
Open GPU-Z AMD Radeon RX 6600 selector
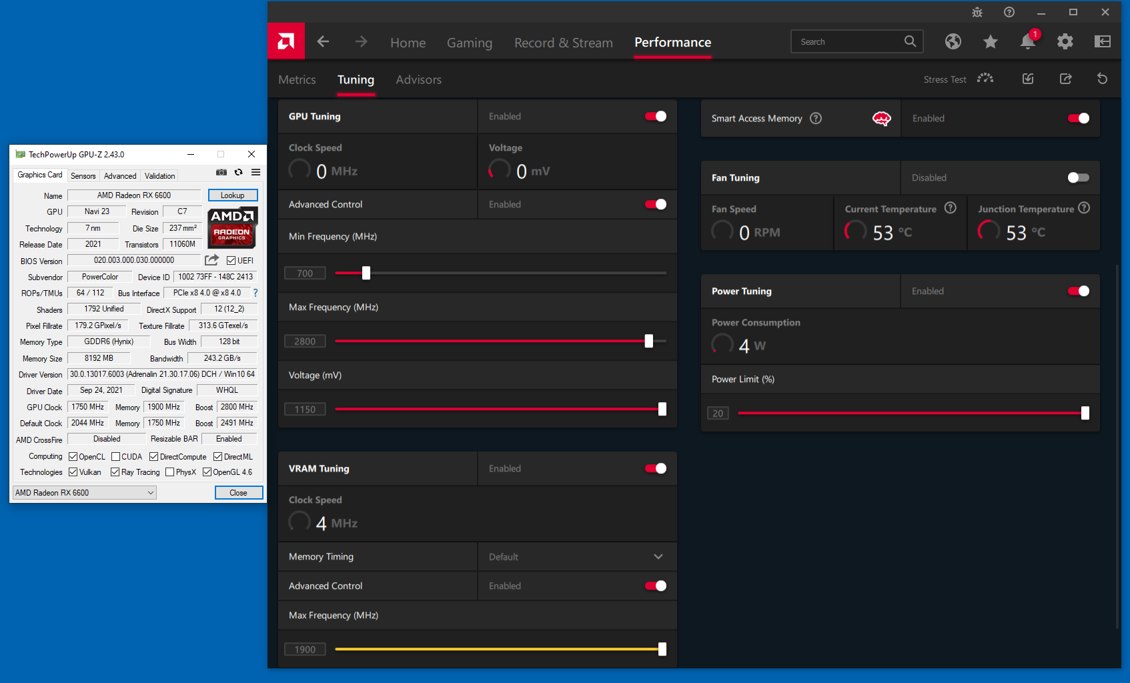[85, 493]
